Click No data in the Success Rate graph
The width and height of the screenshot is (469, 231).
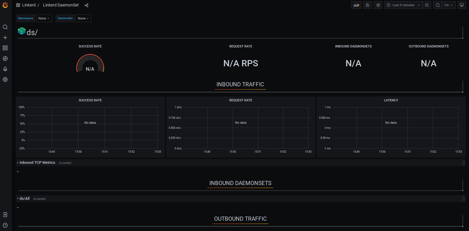(x=90, y=123)
